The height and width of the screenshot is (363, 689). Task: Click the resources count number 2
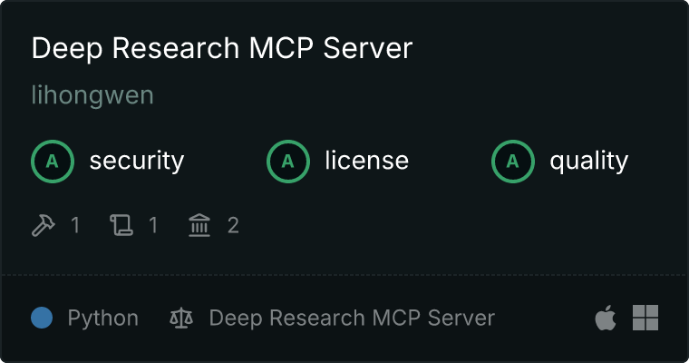(233, 225)
